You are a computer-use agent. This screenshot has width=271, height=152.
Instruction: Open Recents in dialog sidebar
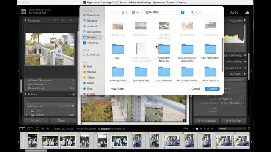click(92, 21)
